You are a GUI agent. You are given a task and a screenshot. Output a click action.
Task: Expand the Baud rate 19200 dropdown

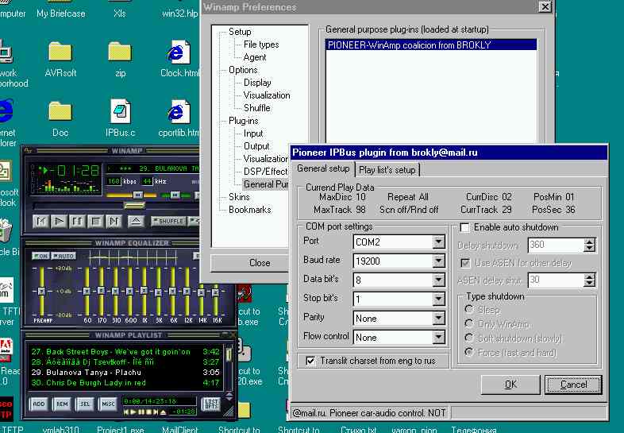[438, 261]
